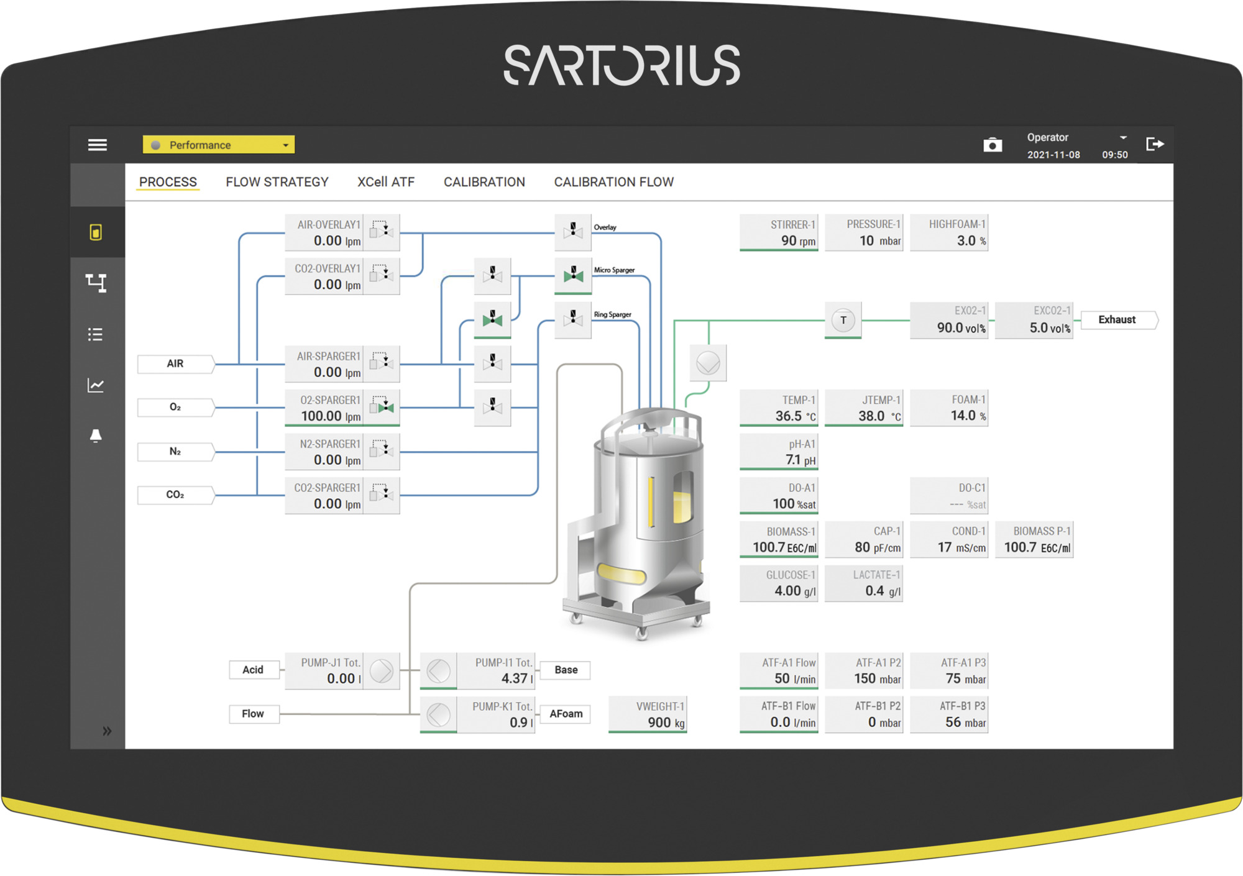
Task: Open the trend chart sidebar icon
Action: coord(96,385)
